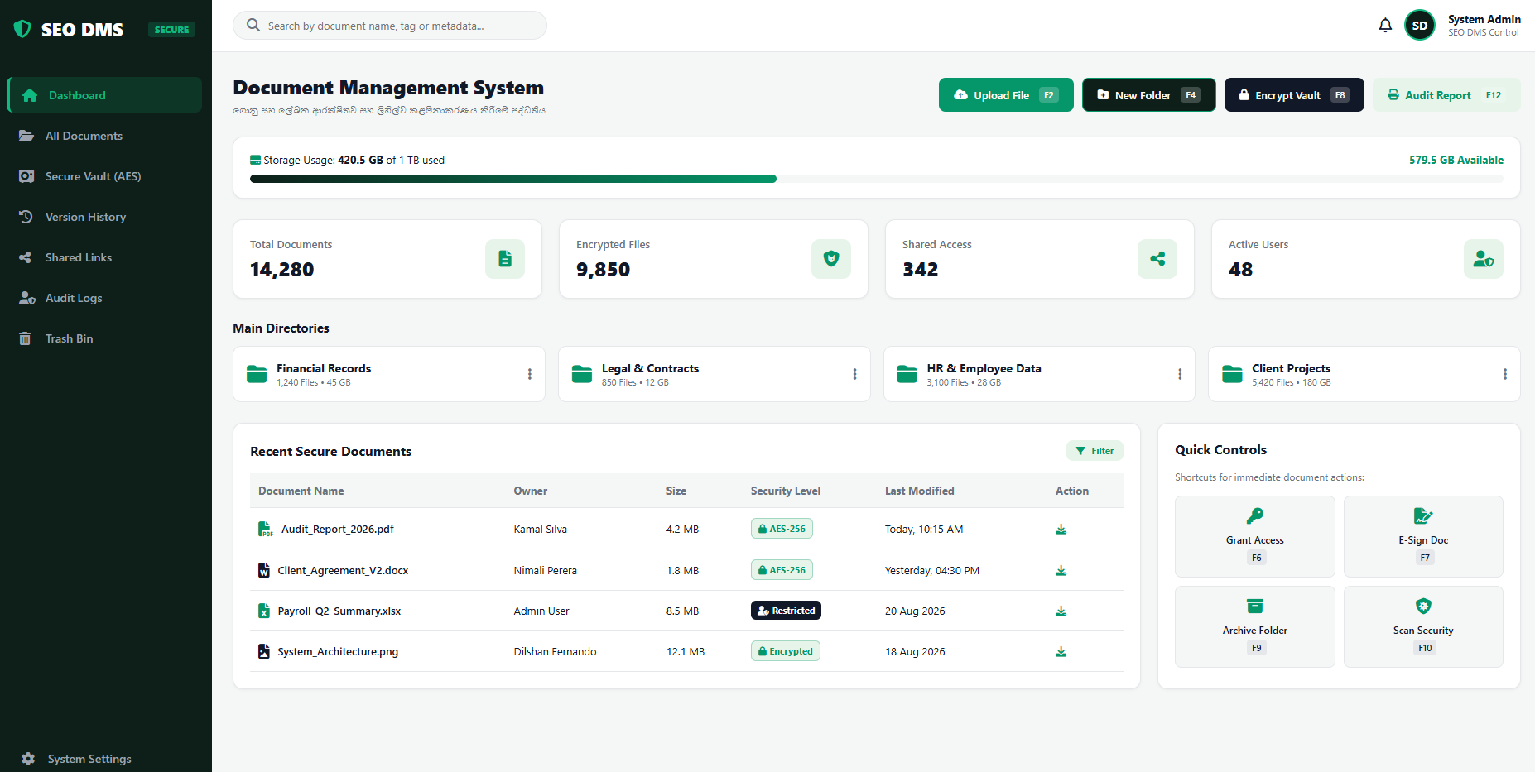This screenshot has width=1535, height=772.
Task: Click the Client Projects folder icon
Action: coord(1232,374)
